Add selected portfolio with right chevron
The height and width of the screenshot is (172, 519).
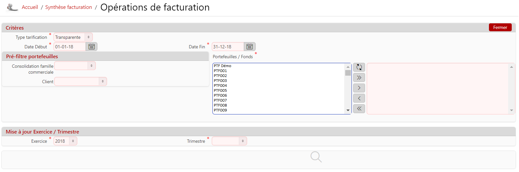[x=359, y=88]
